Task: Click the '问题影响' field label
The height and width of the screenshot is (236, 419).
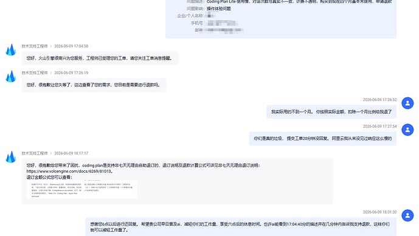Action: (x=196, y=9)
